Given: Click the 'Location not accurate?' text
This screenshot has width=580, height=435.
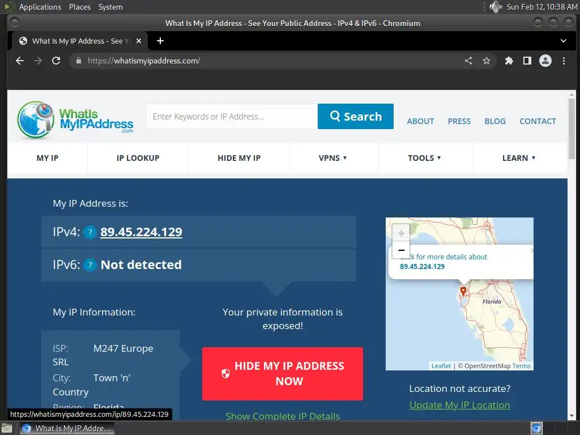Looking at the screenshot, I should [460, 389].
